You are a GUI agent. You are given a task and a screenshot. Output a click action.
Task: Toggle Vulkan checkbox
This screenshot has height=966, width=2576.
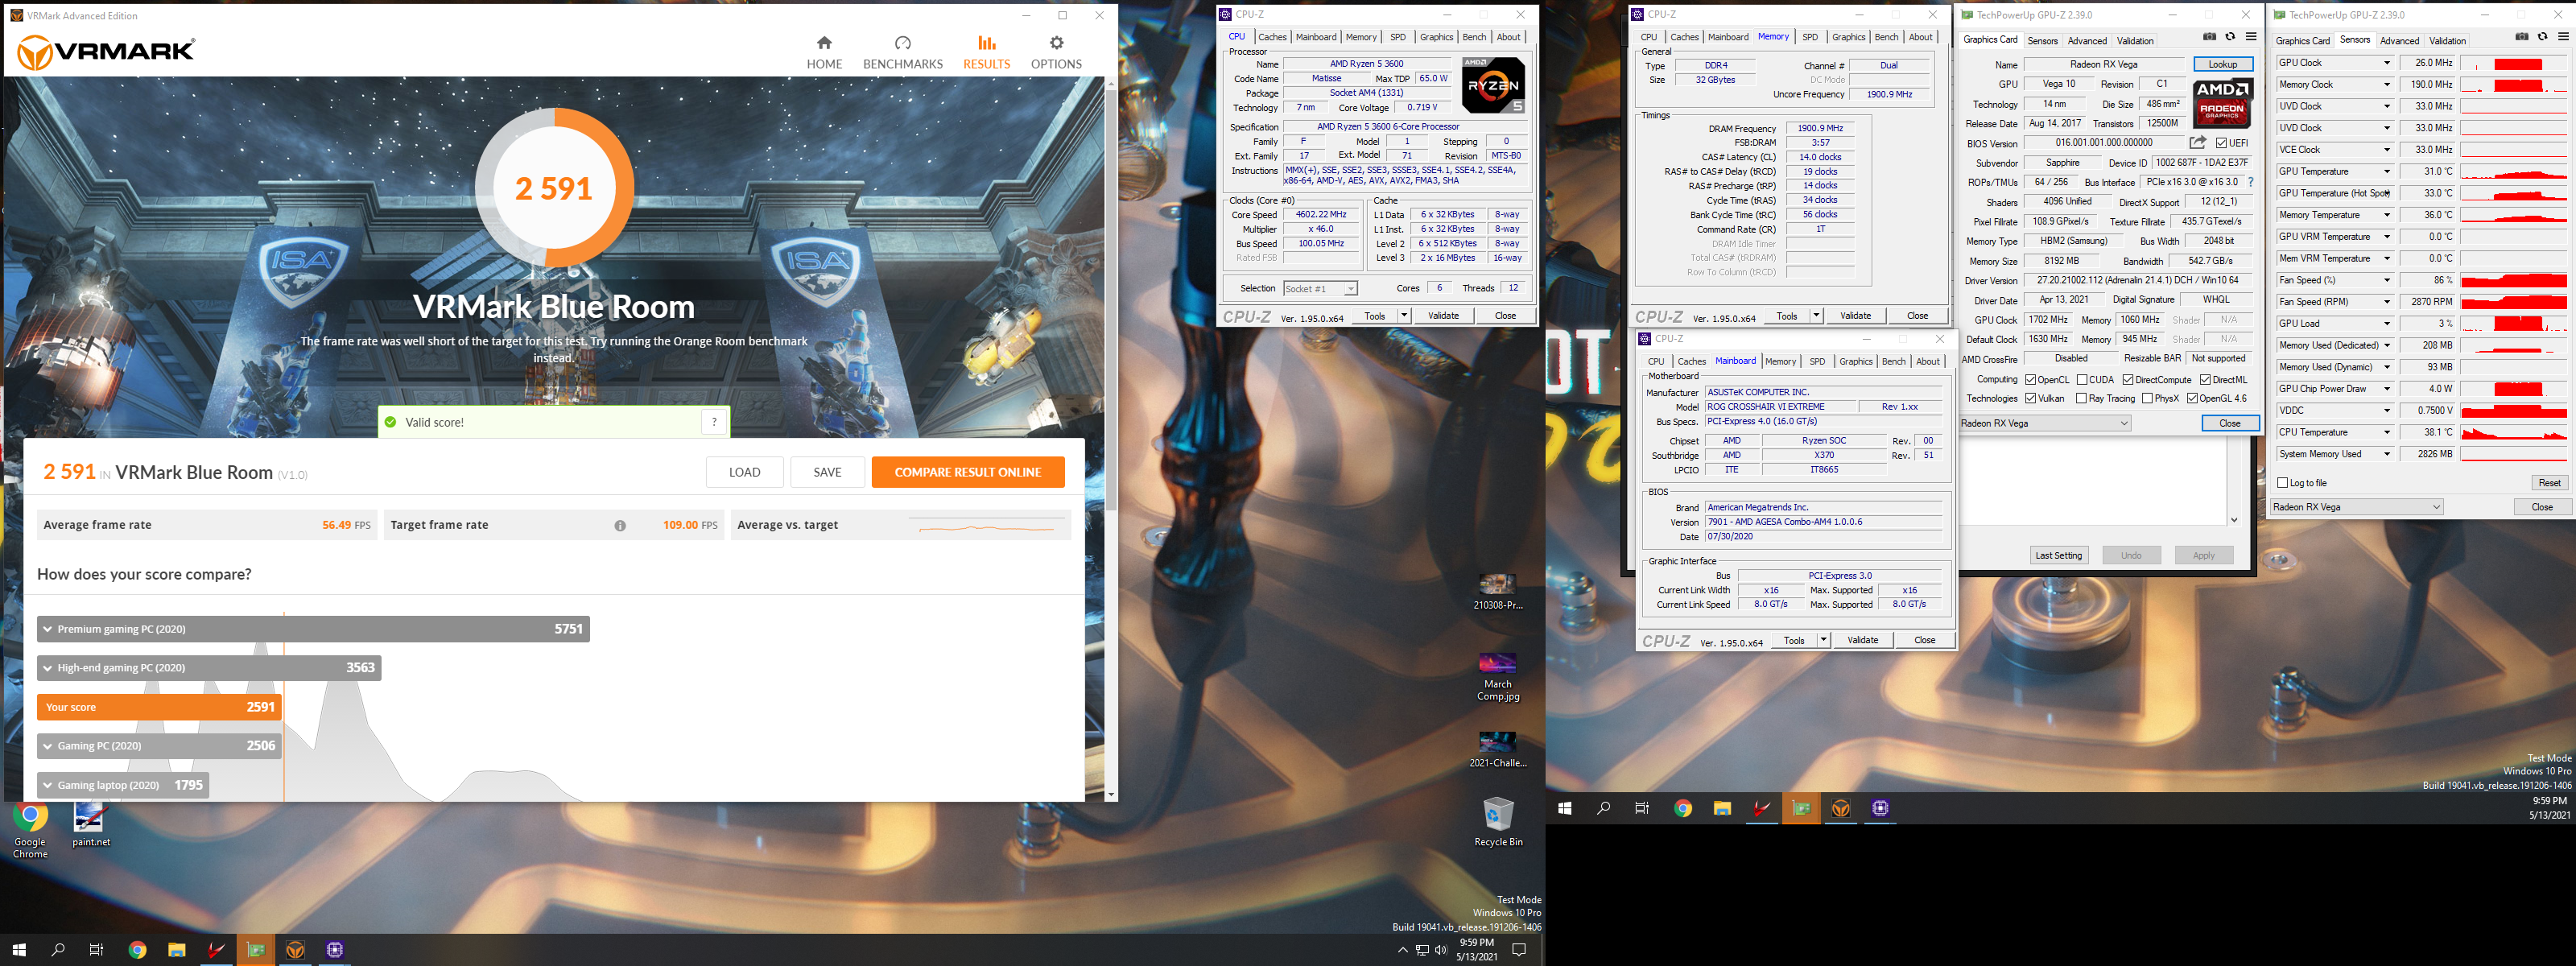coord(2030,399)
